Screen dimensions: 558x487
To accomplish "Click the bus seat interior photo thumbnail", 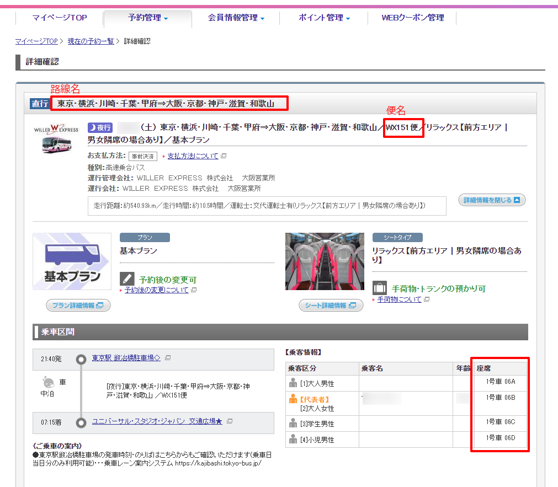I will [x=325, y=261].
